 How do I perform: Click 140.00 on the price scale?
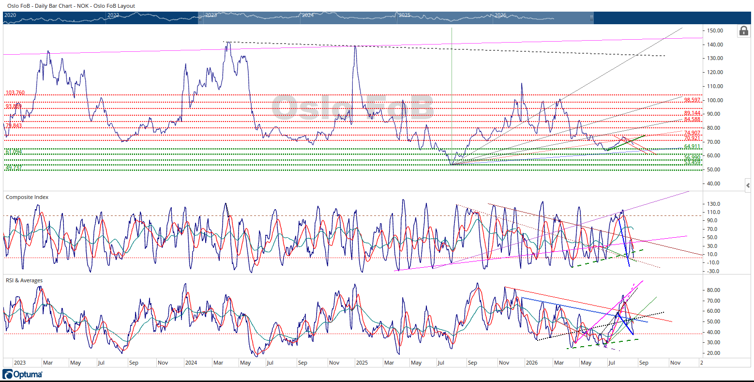715,45
